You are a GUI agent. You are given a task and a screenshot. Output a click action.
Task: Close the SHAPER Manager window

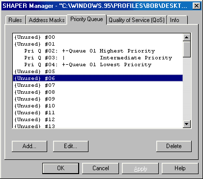pos(196,6)
